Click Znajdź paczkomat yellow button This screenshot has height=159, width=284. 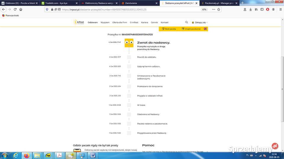point(191,29)
